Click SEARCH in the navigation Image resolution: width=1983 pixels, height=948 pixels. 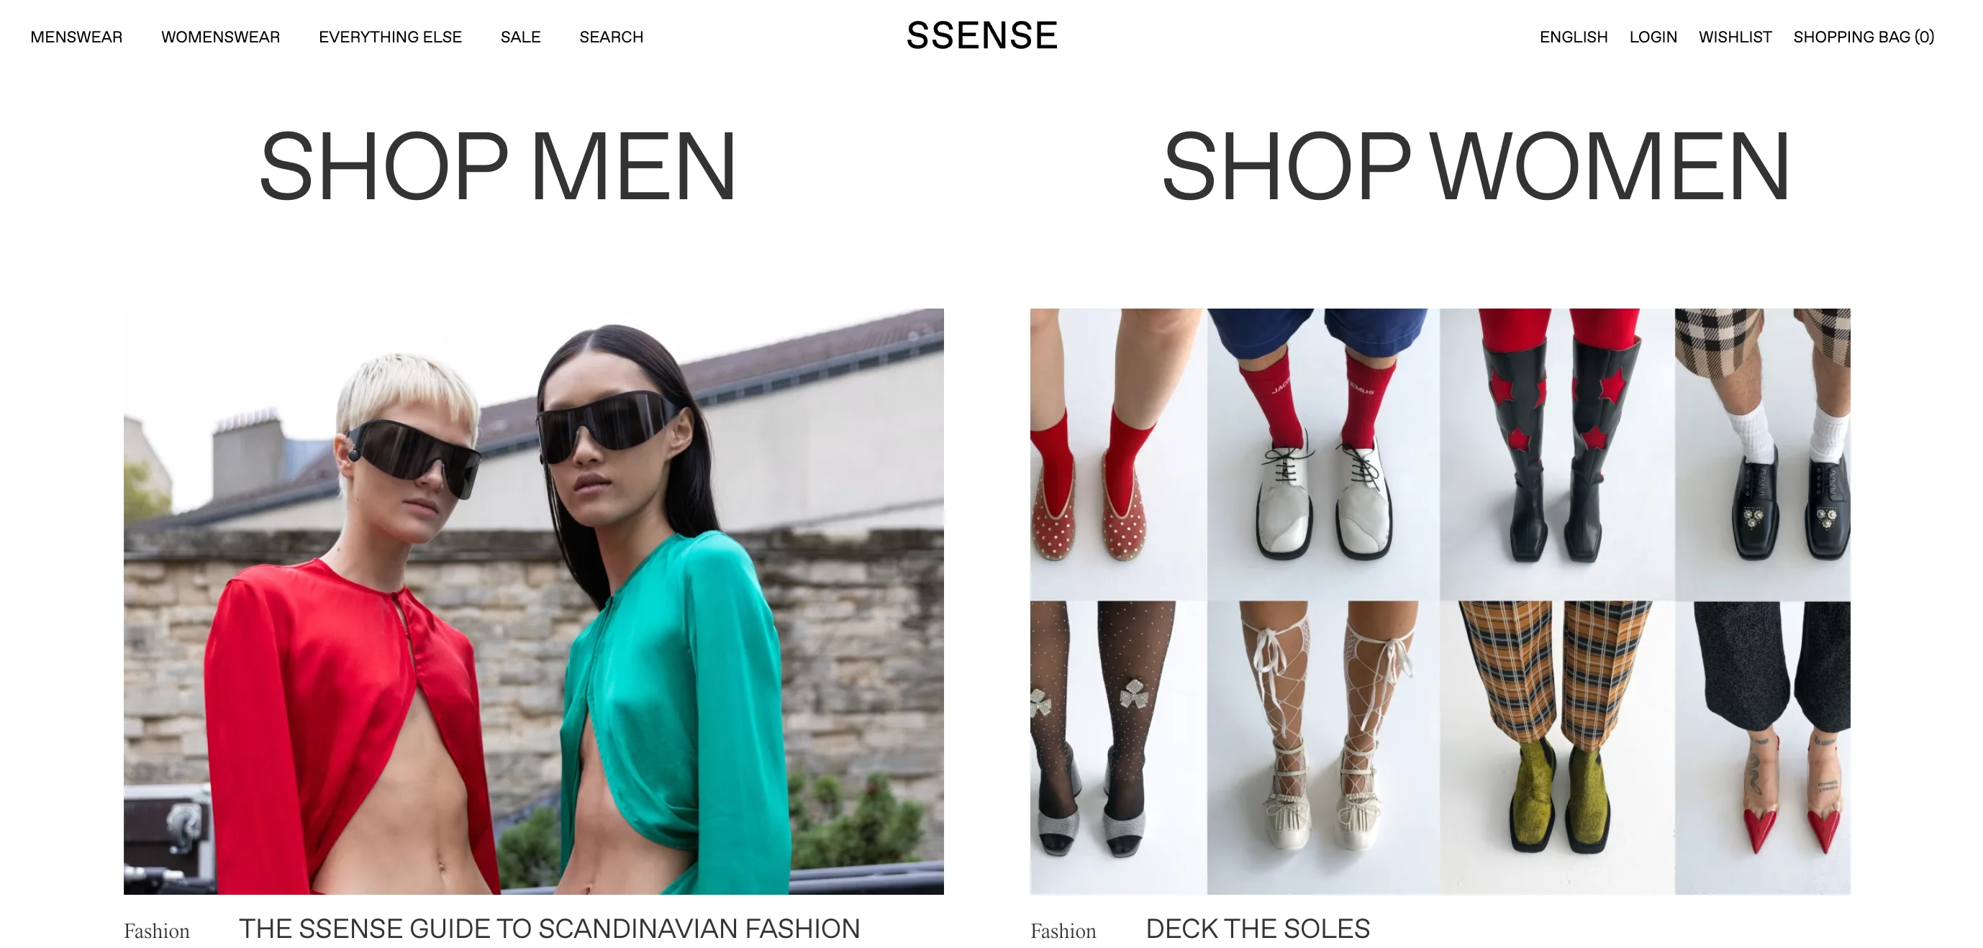[x=611, y=37]
